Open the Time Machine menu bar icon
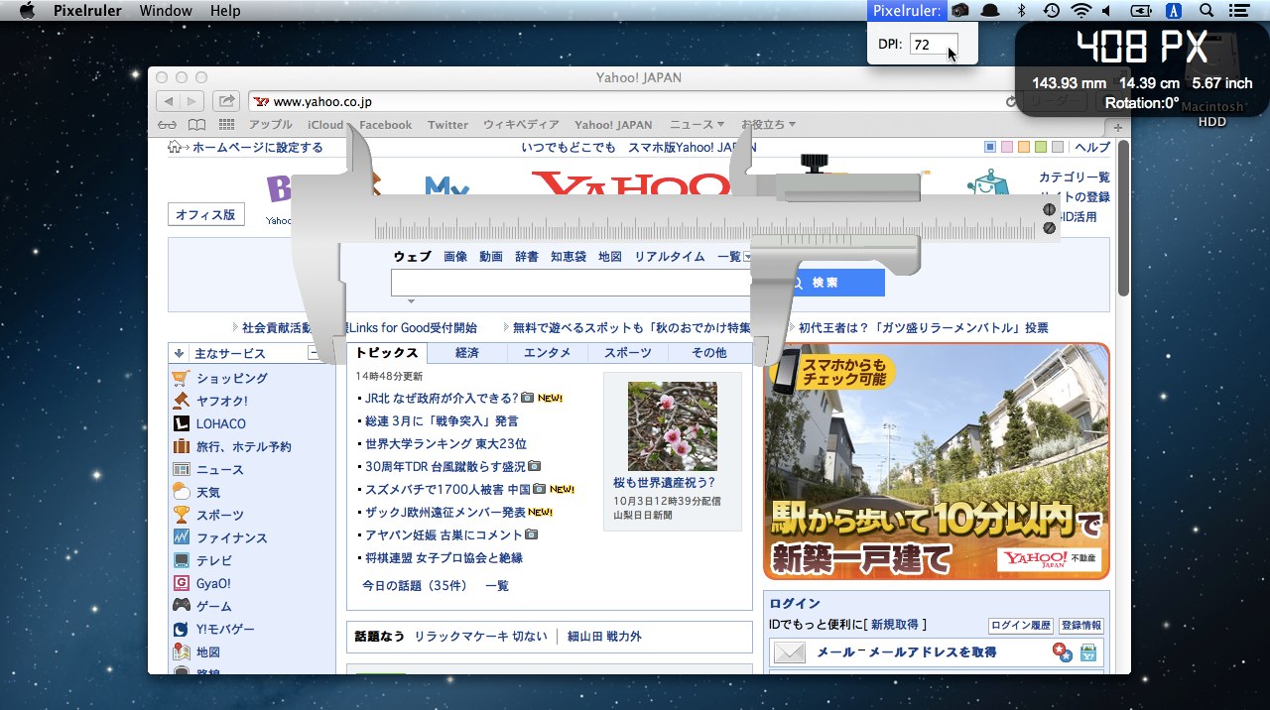Viewport: 1270px width, 710px height. tap(1052, 11)
